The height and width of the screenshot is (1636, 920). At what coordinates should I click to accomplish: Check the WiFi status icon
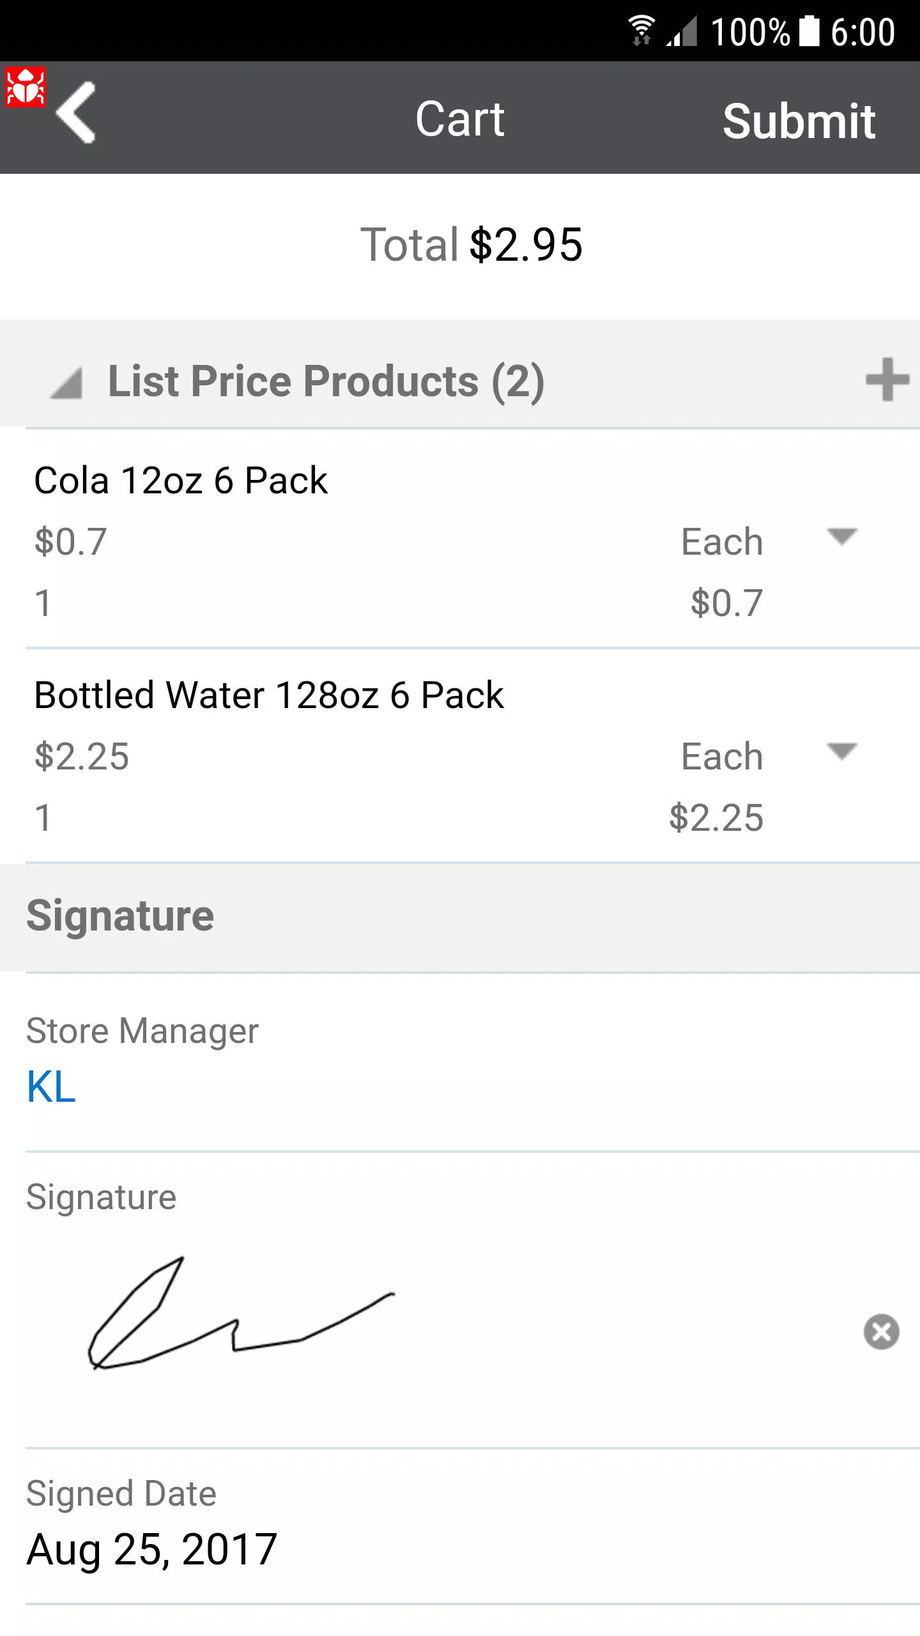click(641, 31)
